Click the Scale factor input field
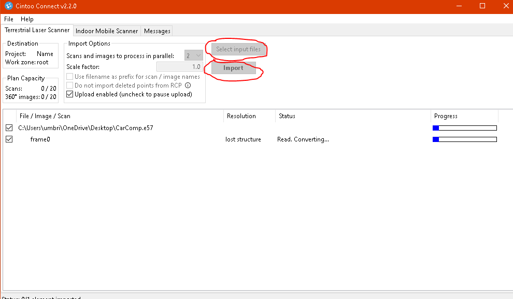513x299 pixels. [180, 67]
